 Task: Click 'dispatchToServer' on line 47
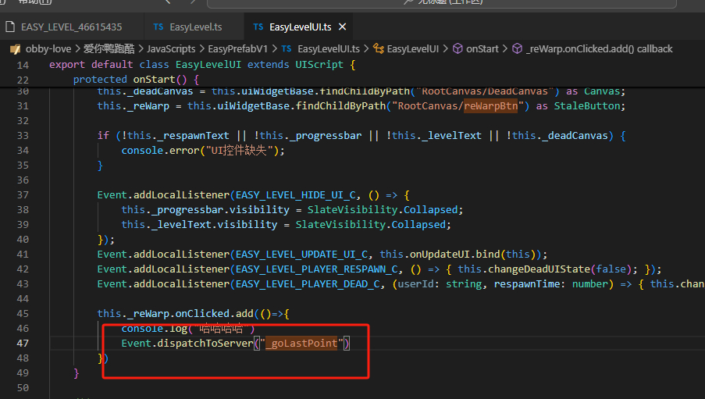(205, 344)
